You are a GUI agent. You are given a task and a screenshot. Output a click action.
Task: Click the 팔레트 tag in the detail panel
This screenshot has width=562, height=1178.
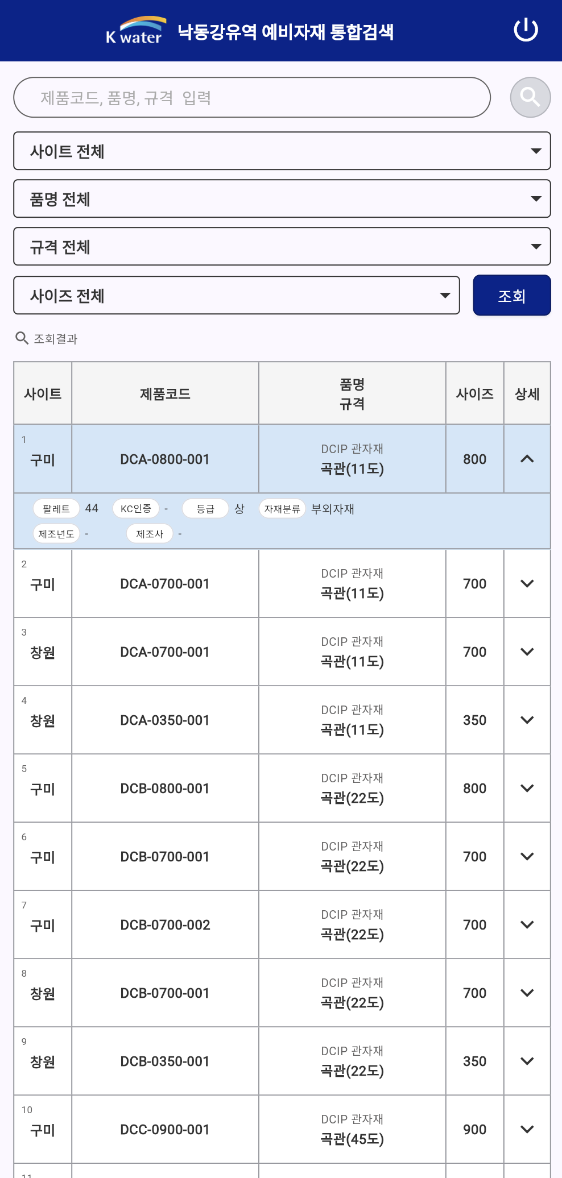(x=56, y=508)
